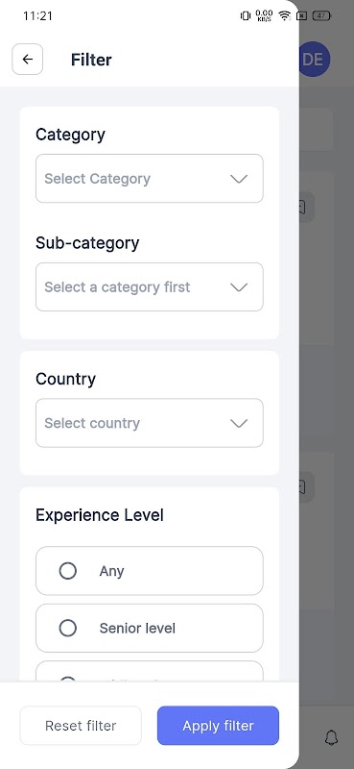Tap the Wi-Fi status icon
The width and height of the screenshot is (354, 769).
coord(285,15)
